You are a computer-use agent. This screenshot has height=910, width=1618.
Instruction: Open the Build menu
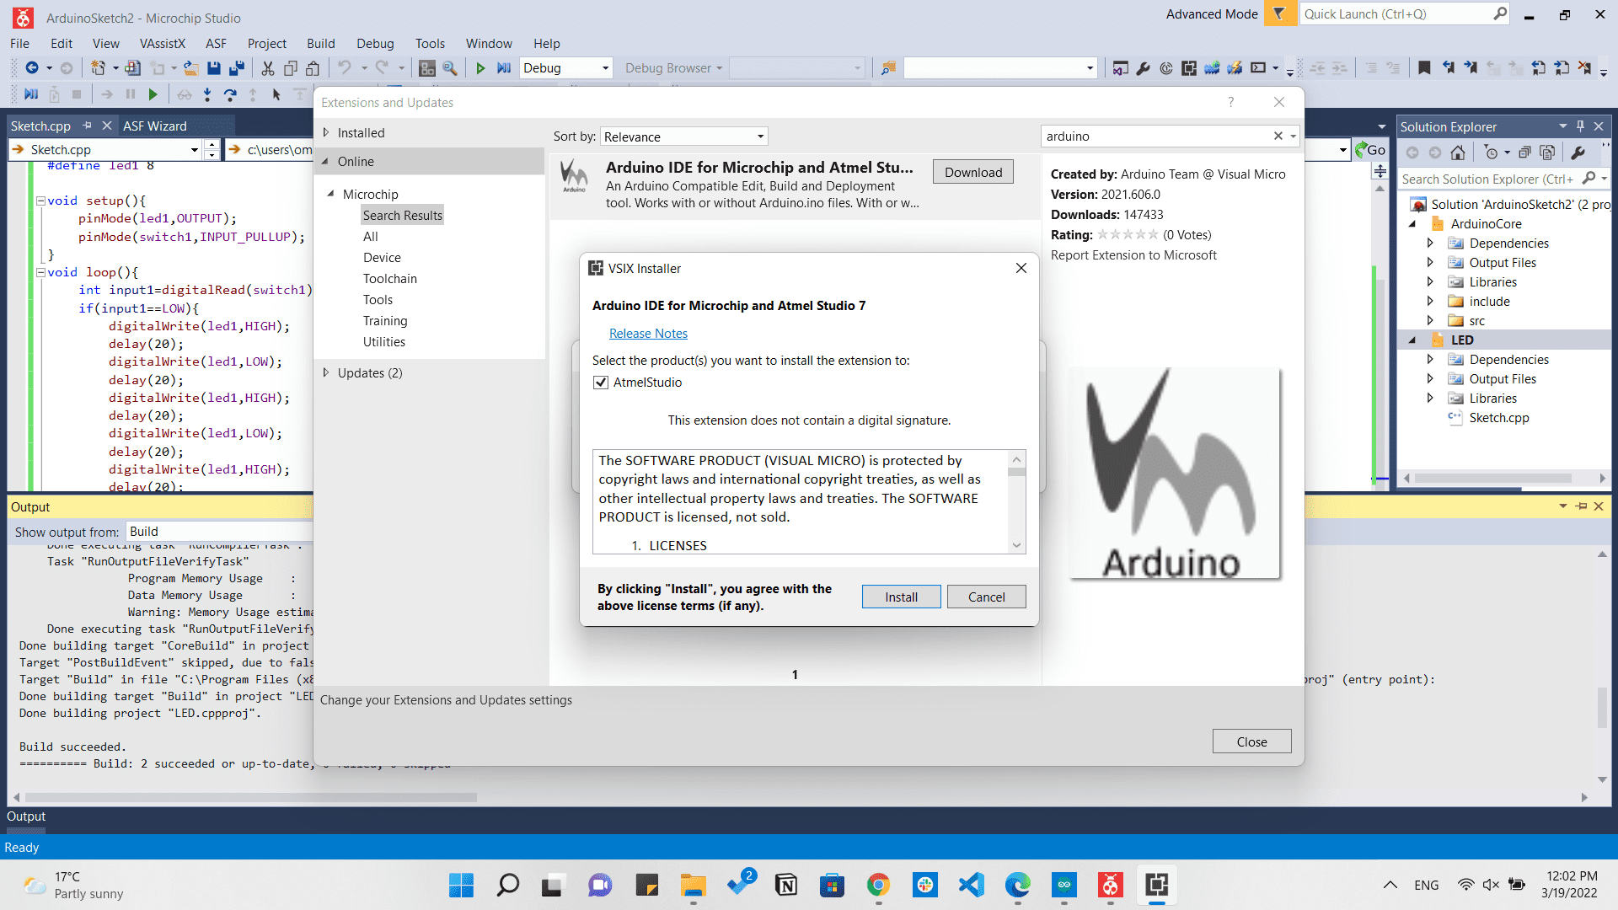(x=320, y=44)
